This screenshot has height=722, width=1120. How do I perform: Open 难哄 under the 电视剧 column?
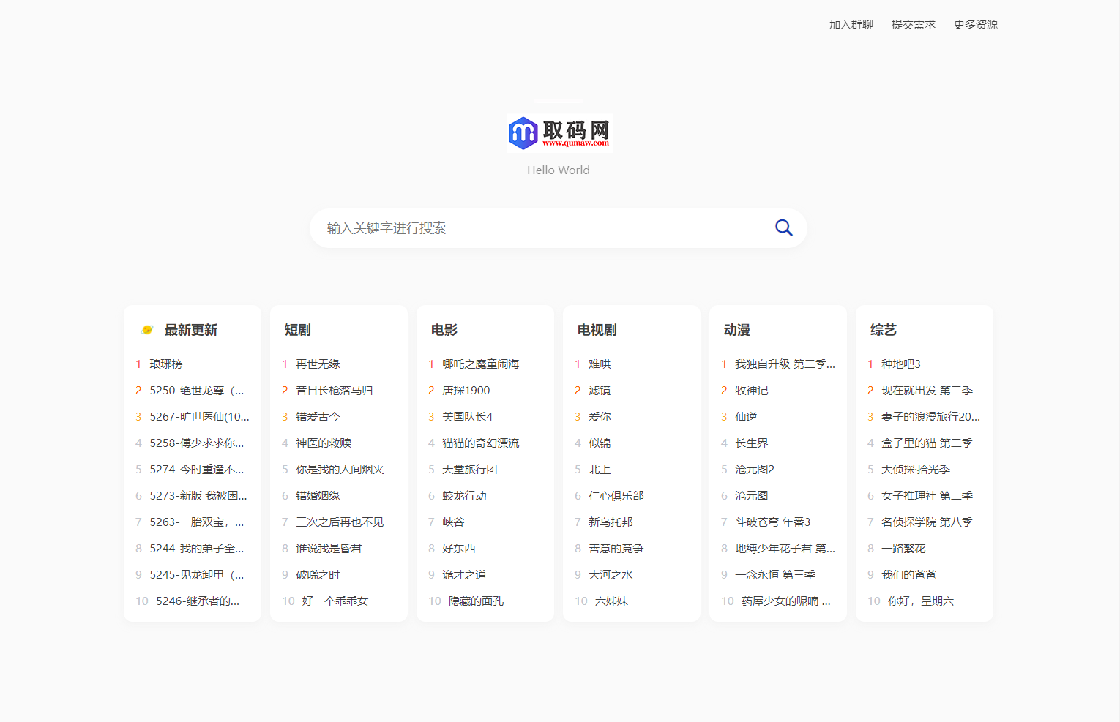(600, 364)
